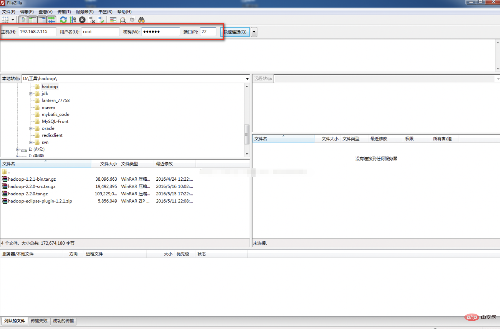Open the local site path dropdown
Screen dimensions: 500x329
click(247, 79)
